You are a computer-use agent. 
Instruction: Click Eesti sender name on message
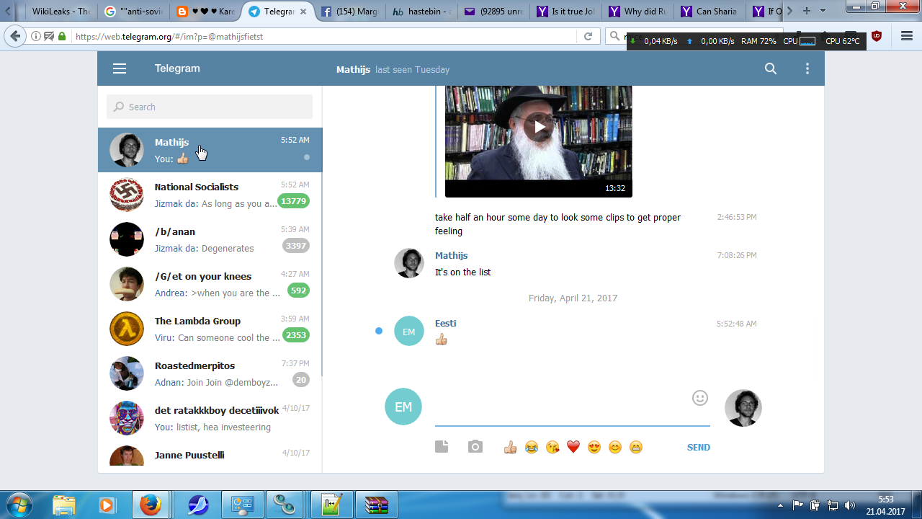click(446, 324)
